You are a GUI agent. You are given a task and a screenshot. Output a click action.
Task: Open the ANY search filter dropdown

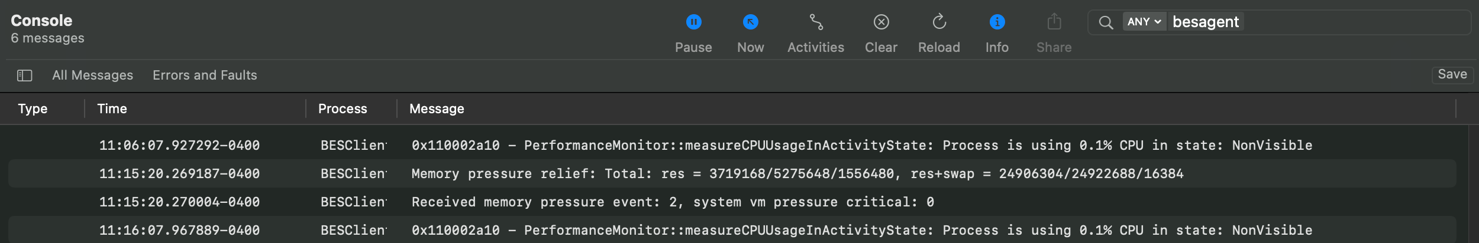(x=1144, y=22)
